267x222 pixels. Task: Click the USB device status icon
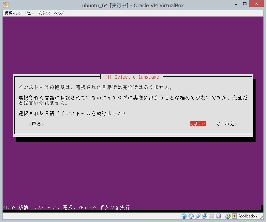click(198, 216)
